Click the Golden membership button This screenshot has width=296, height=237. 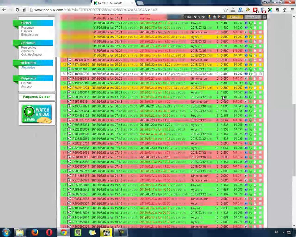[235, 17]
